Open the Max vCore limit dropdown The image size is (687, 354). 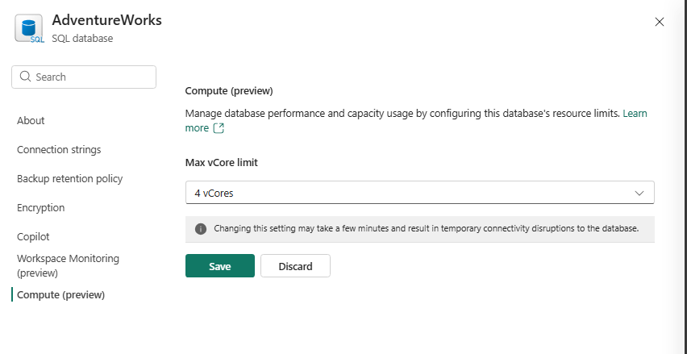[x=420, y=193]
